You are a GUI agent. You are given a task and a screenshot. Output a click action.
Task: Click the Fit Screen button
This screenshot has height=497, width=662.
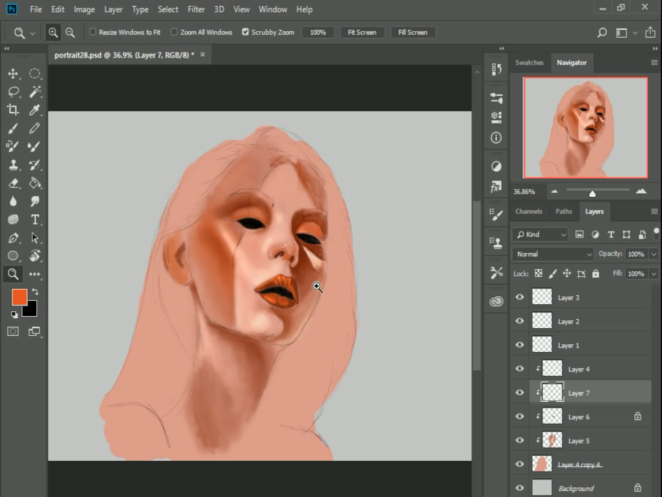pos(362,32)
